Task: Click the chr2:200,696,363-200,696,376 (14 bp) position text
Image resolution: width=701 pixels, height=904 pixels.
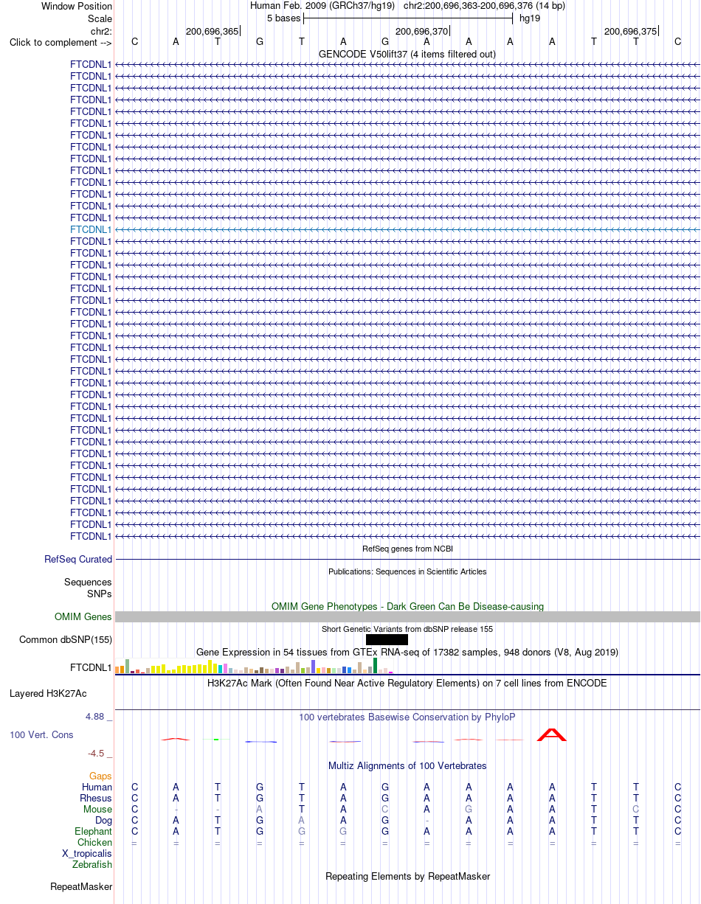Action: (x=484, y=7)
